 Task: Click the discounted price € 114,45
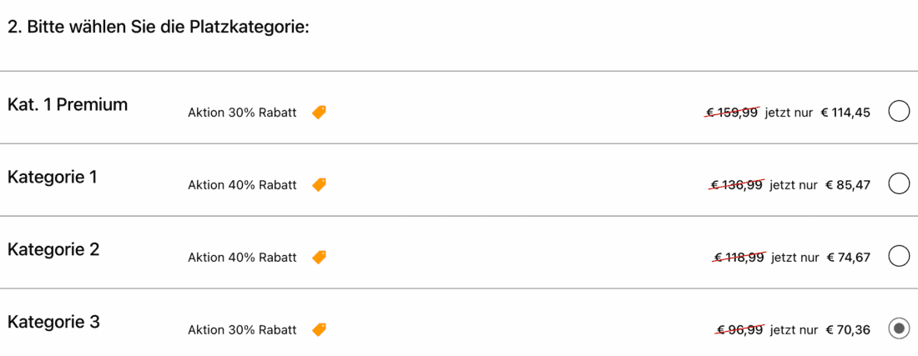845,113
